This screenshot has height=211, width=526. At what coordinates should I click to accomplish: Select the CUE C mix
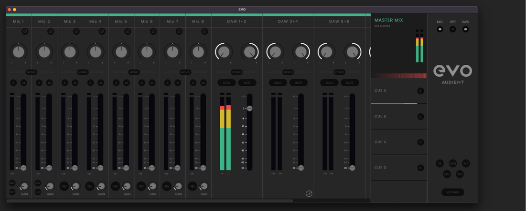398,142
